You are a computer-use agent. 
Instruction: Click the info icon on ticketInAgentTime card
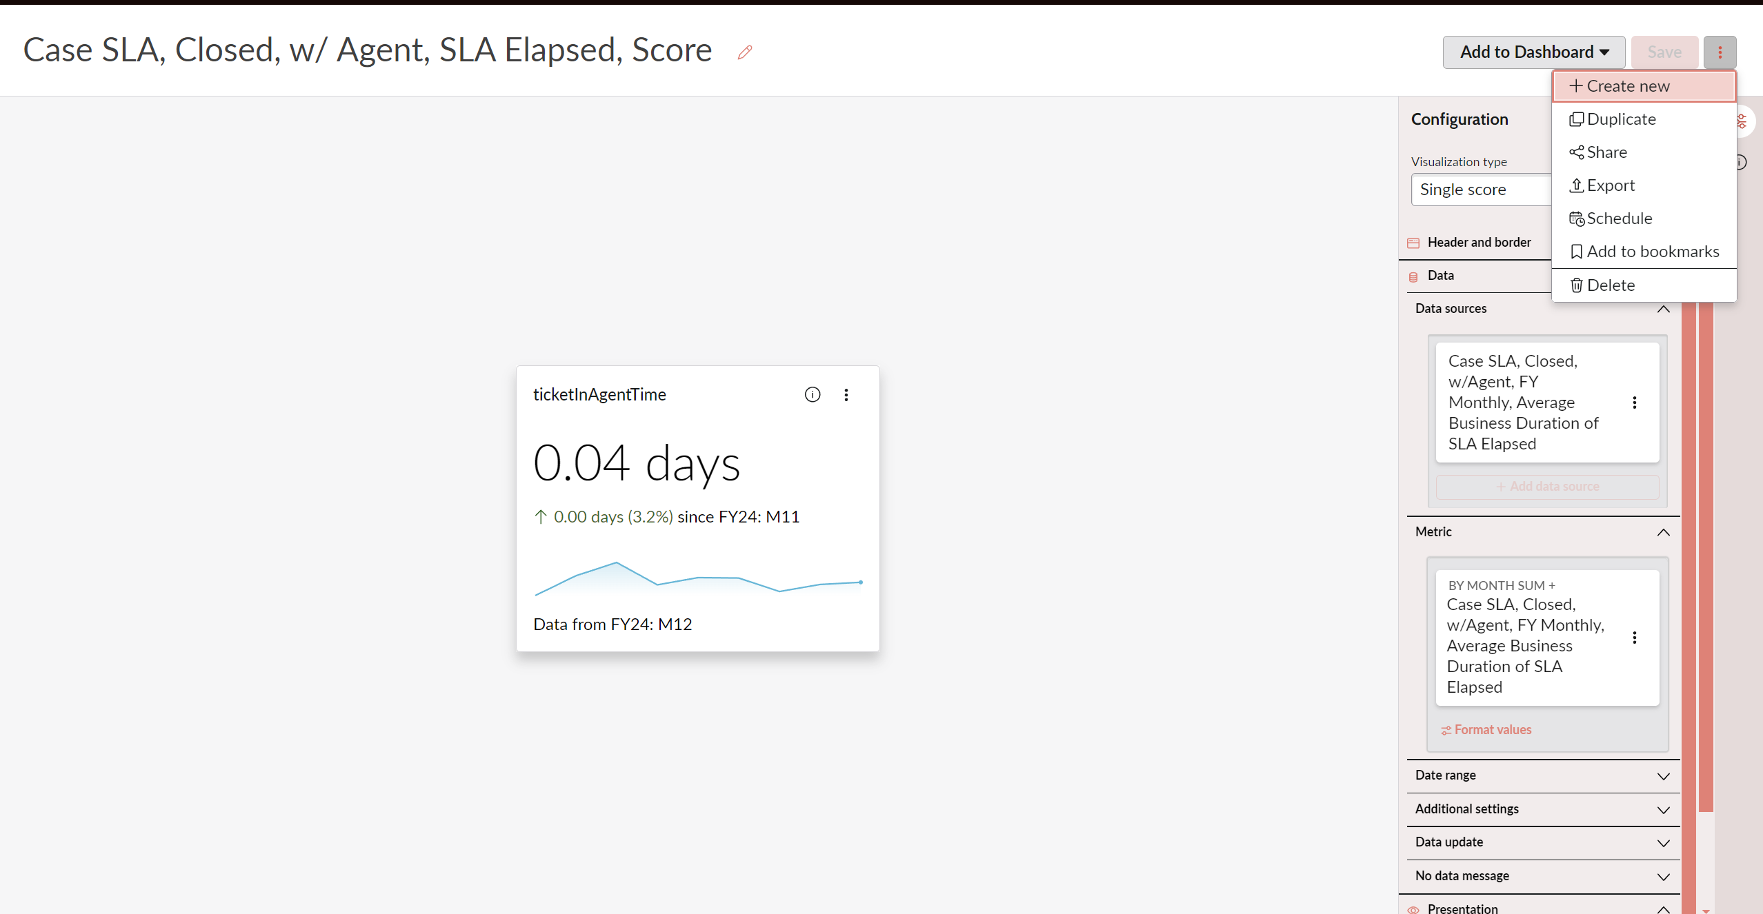tap(813, 395)
